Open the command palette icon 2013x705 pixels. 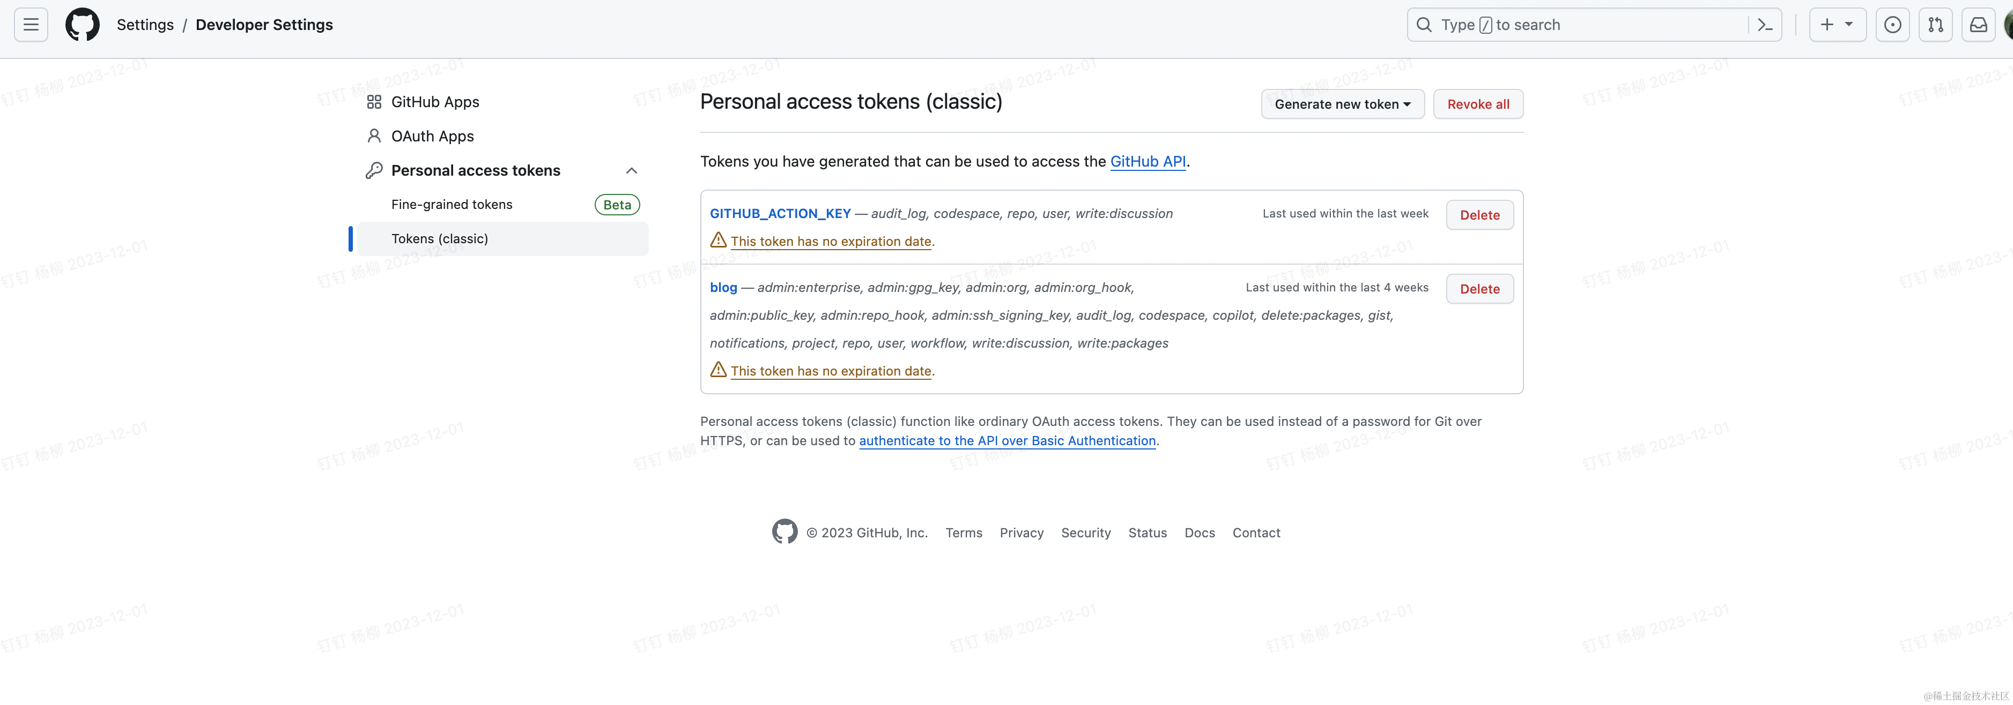coord(1765,25)
